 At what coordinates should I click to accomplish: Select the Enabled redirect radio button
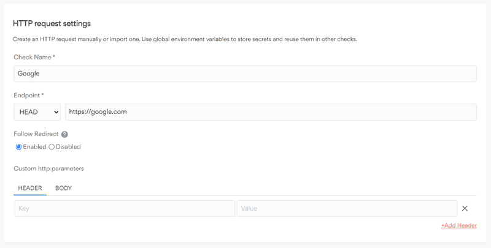(18, 147)
